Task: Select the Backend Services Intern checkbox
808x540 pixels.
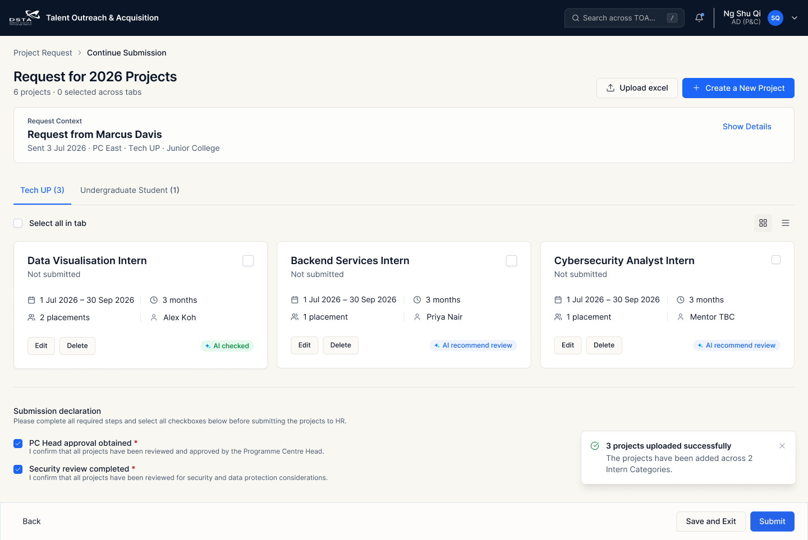Action: click(512, 261)
